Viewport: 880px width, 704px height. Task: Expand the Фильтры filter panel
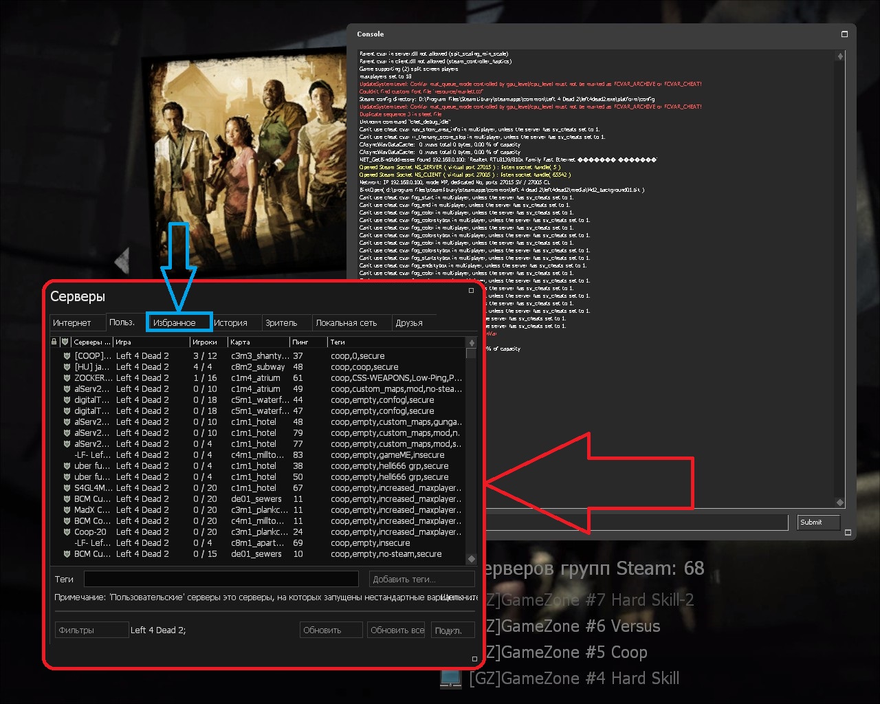pyautogui.click(x=91, y=630)
